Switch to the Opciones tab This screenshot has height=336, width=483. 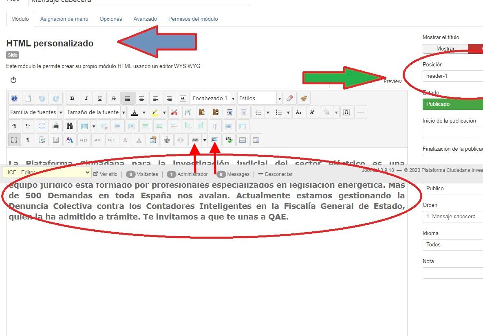pos(110,19)
